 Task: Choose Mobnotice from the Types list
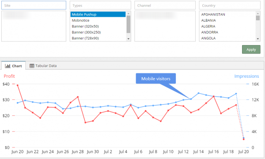[98, 20]
